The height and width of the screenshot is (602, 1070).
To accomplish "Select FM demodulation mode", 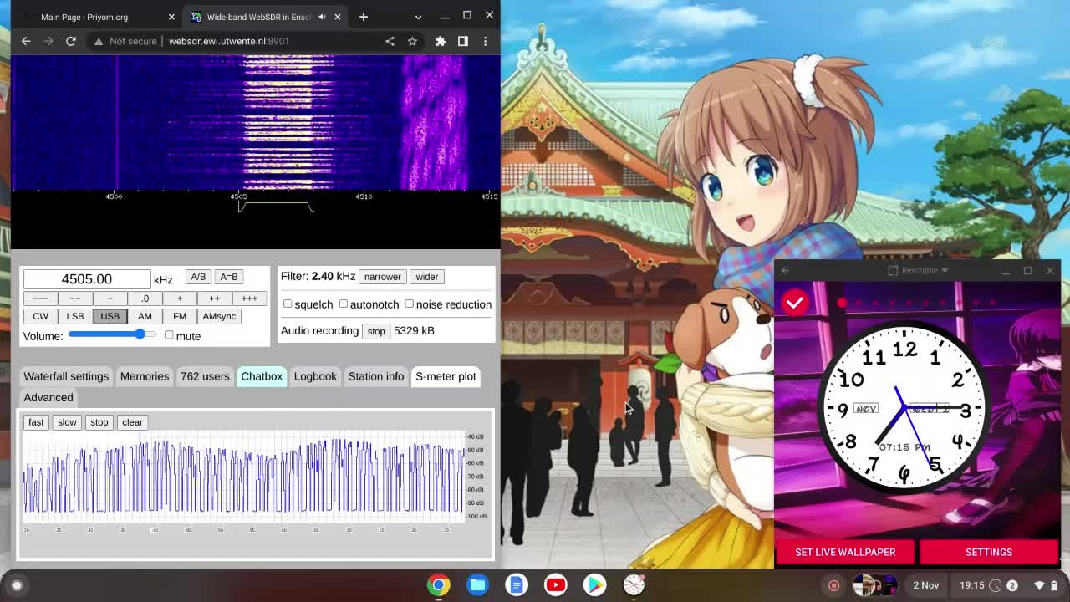I will pos(180,316).
